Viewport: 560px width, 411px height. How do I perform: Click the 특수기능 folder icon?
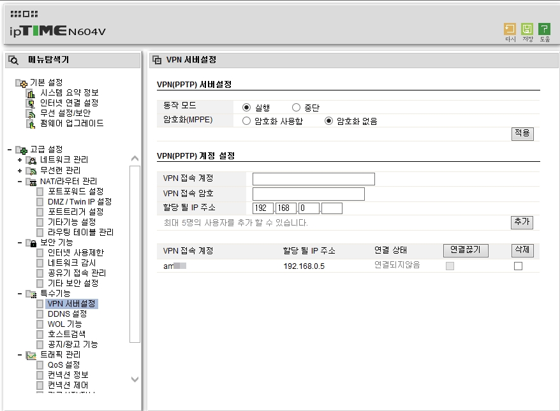point(31,294)
